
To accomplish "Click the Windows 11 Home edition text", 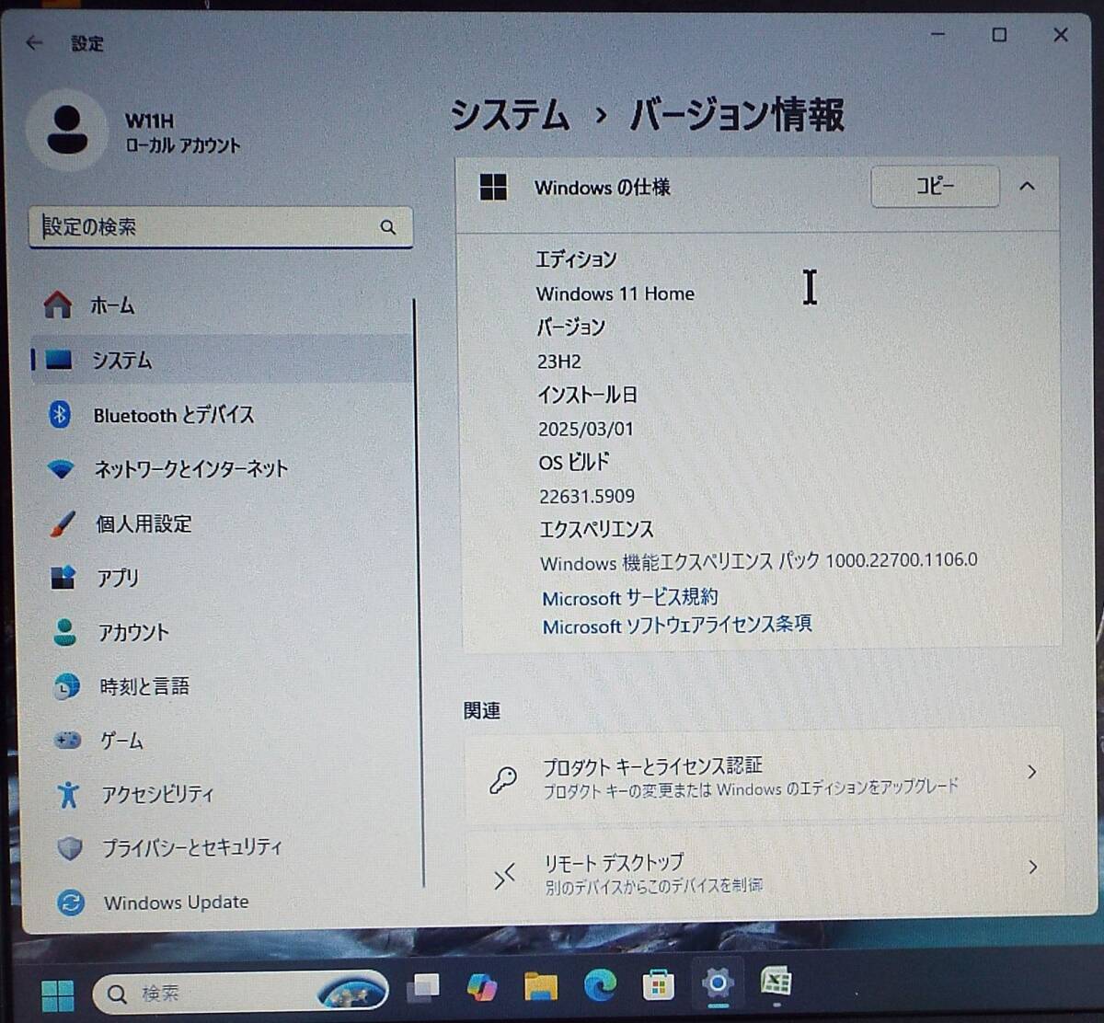I will tap(615, 293).
